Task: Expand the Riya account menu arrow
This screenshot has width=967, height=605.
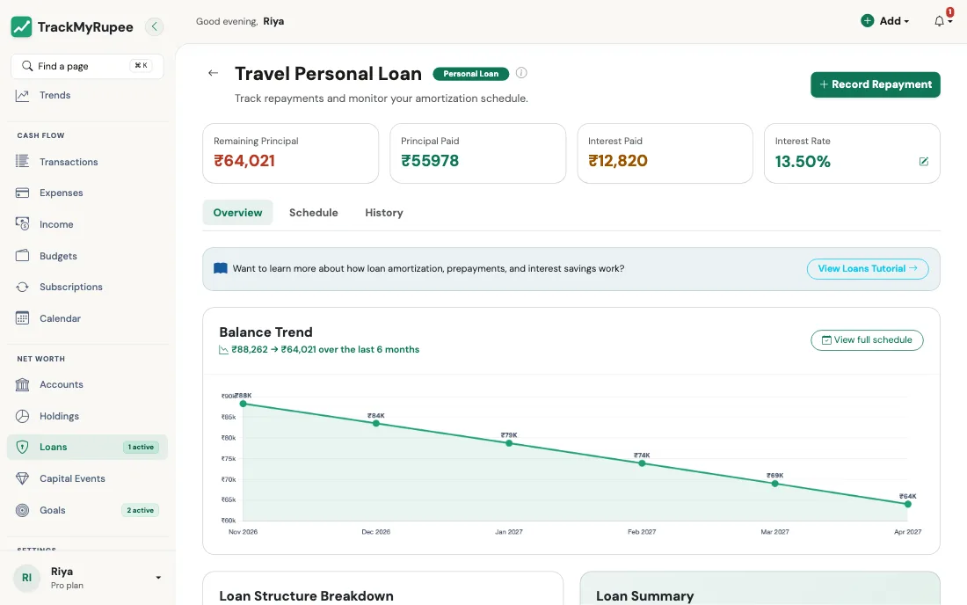Action: point(158,578)
